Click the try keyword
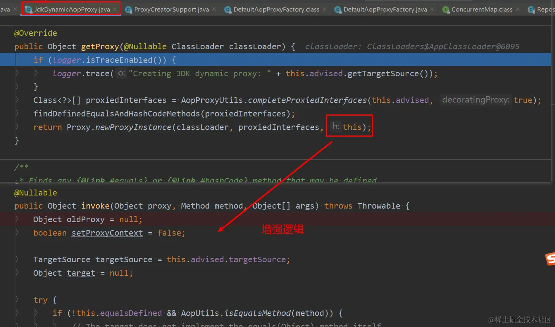The image size is (555, 327). 41,300
